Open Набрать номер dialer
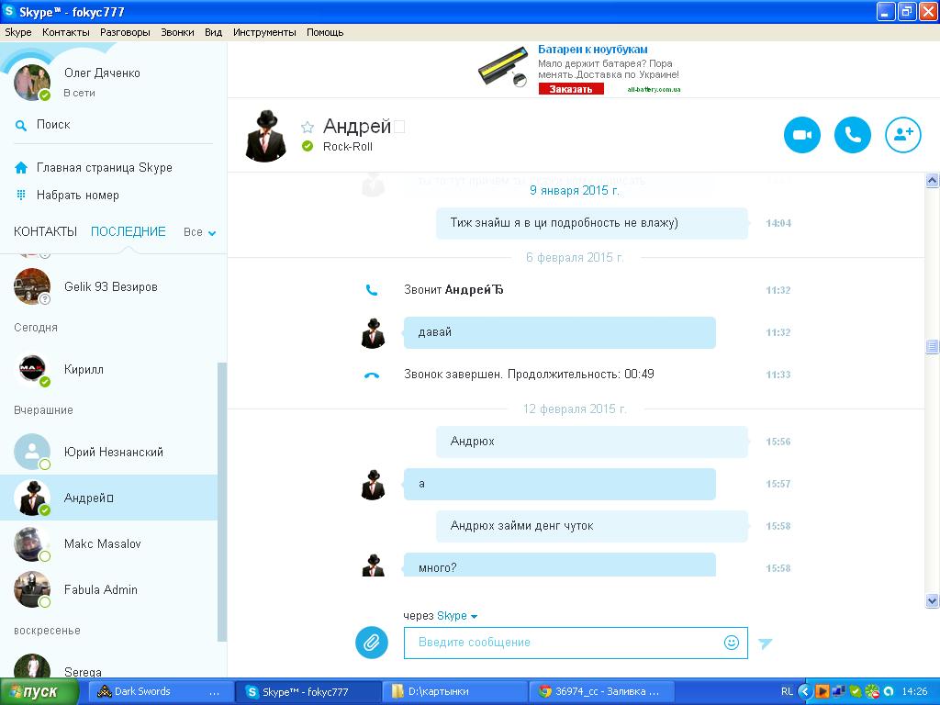940x705 pixels. click(78, 196)
